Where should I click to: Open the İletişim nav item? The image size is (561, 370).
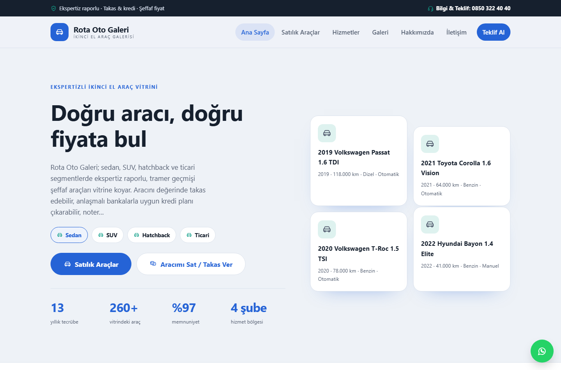[456, 32]
